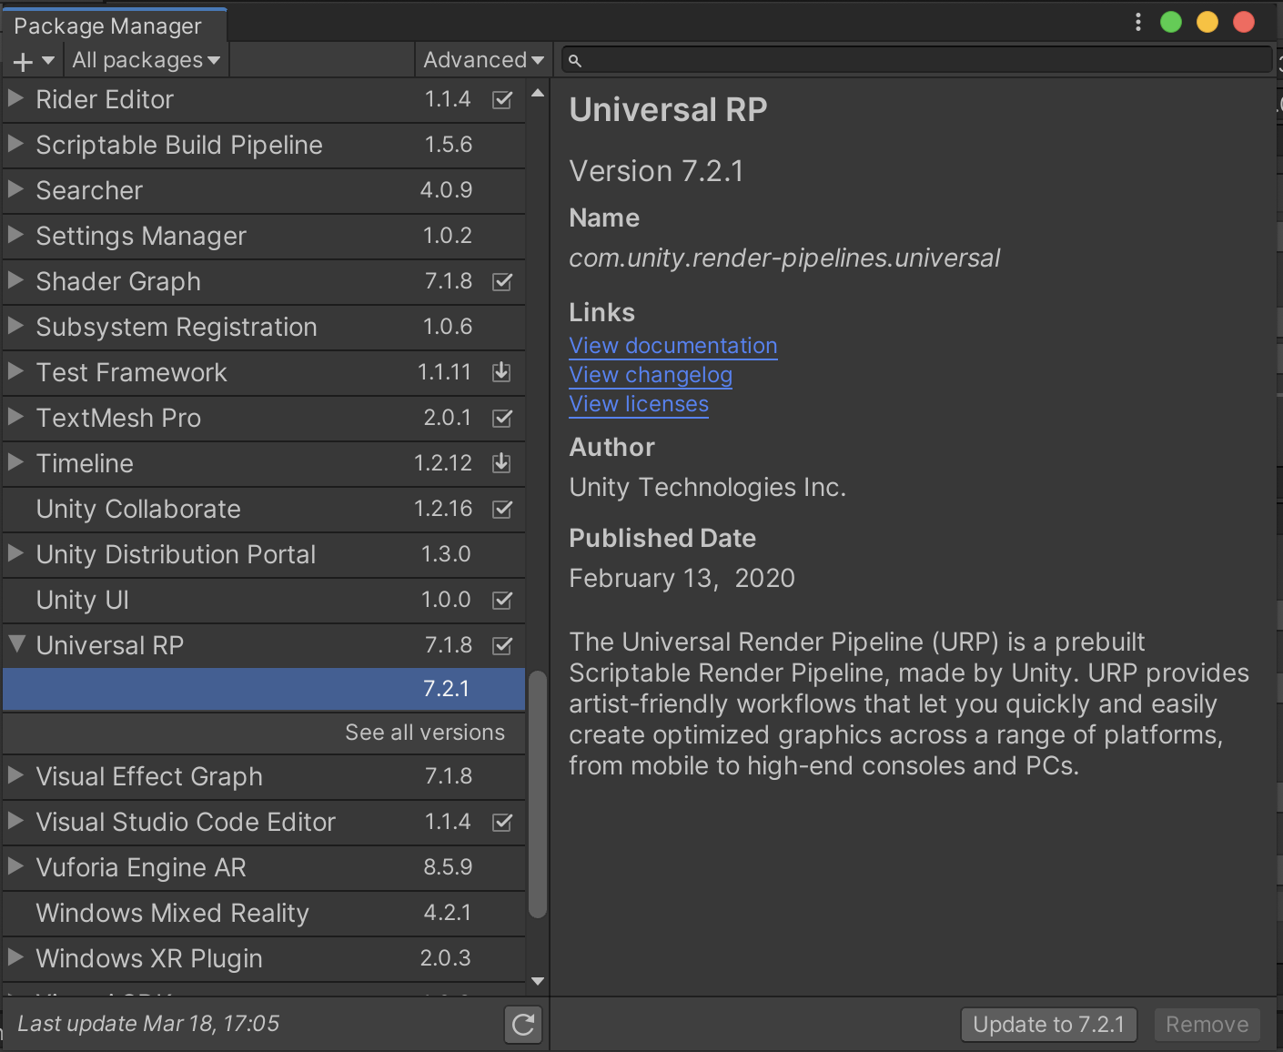
Task: Click the installed checkmark beside Shader Graph
Action: (x=501, y=281)
